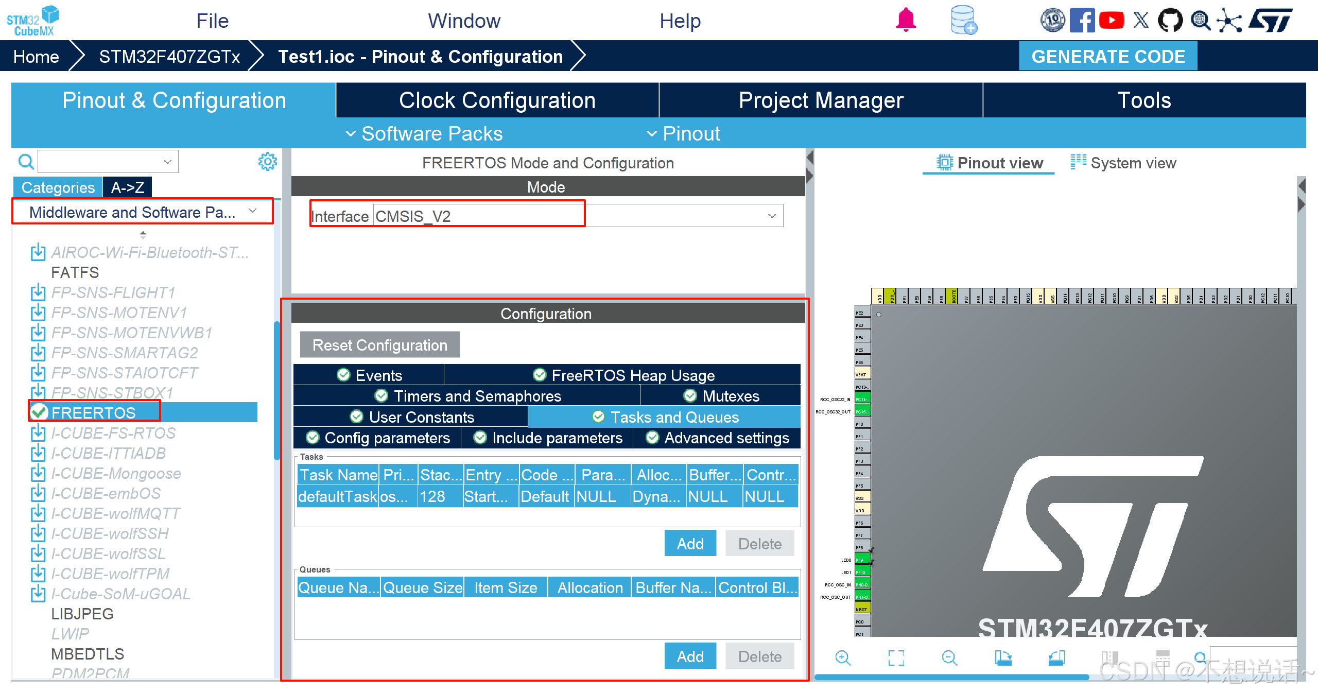Image resolution: width=1318 pixels, height=693 pixels.
Task: Select FREERTOS in the middleware list
Action: (94, 412)
